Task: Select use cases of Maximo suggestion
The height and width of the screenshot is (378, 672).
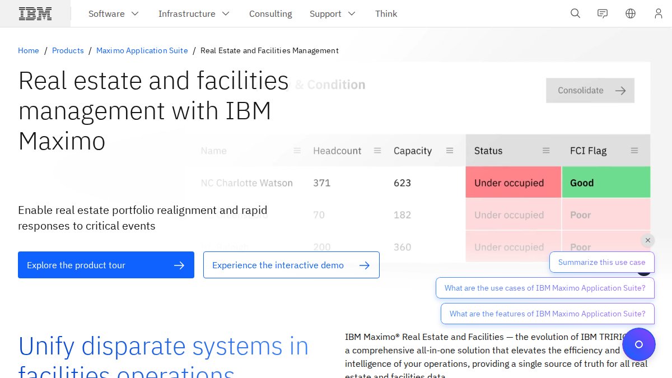Action: click(x=545, y=288)
